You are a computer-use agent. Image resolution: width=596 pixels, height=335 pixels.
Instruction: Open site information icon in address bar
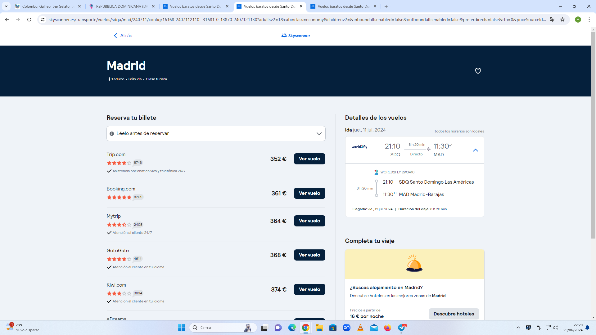43,20
